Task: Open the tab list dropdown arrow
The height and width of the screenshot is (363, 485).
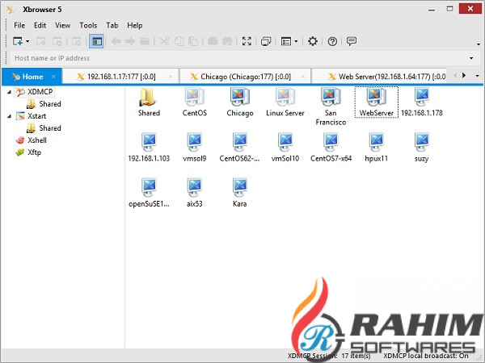Action: (x=477, y=76)
